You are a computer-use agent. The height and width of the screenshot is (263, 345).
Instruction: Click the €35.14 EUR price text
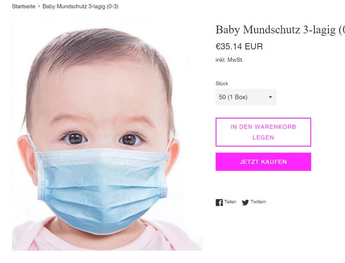(x=239, y=46)
